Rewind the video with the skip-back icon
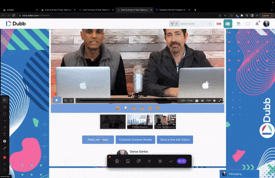Screen dimensions: 275x178 point(66,101)
